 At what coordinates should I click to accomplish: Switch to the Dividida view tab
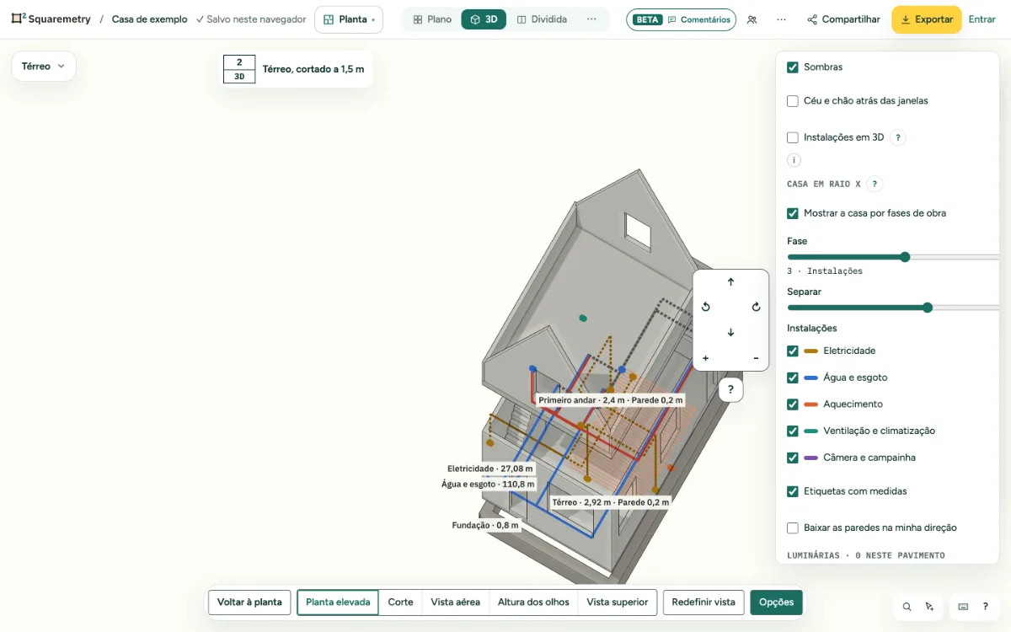point(542,19)
